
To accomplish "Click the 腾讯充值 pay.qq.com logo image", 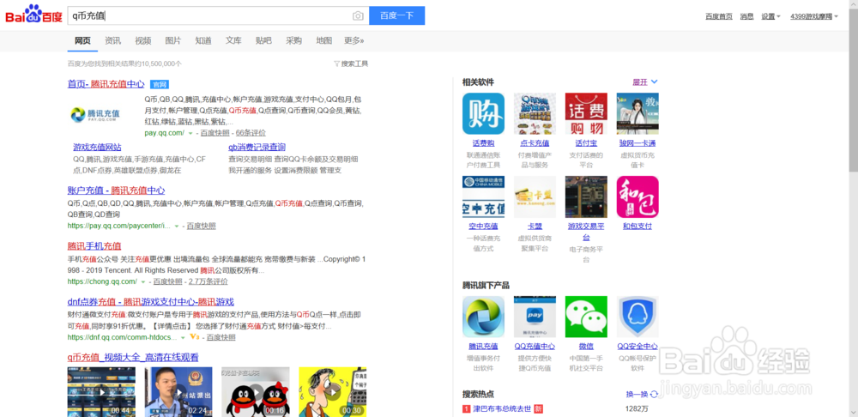I will point(95,114).
